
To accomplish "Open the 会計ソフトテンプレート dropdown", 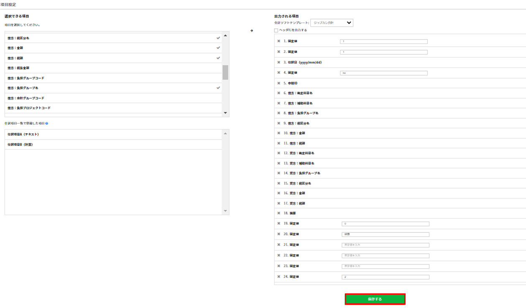I will coord(332,23).
